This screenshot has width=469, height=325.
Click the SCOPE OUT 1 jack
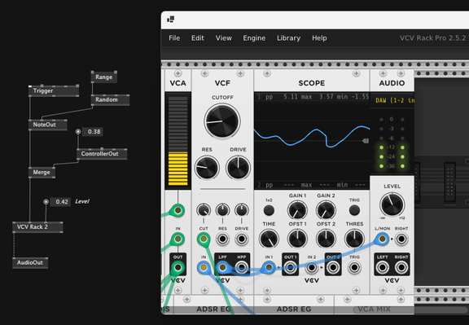[x=290, y=267]
